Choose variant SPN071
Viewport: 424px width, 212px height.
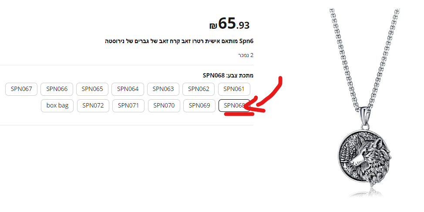(x=128, y=105)
